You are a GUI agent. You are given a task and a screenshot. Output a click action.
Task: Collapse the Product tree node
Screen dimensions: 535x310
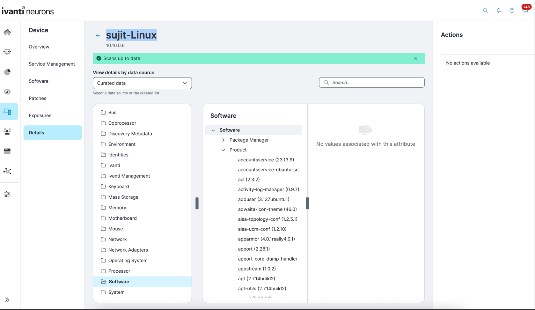click(x=224, y=150)
